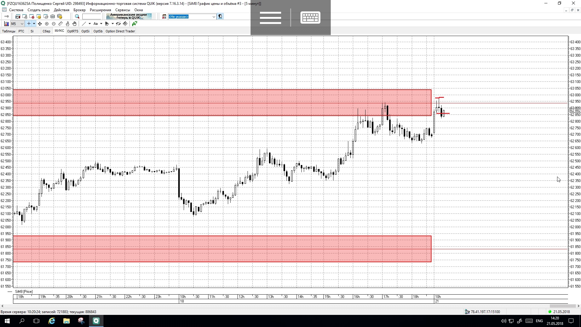
Task: Toggle the crosshair cursor mode button
Action: pyautogui.click(x=29, y=24)
